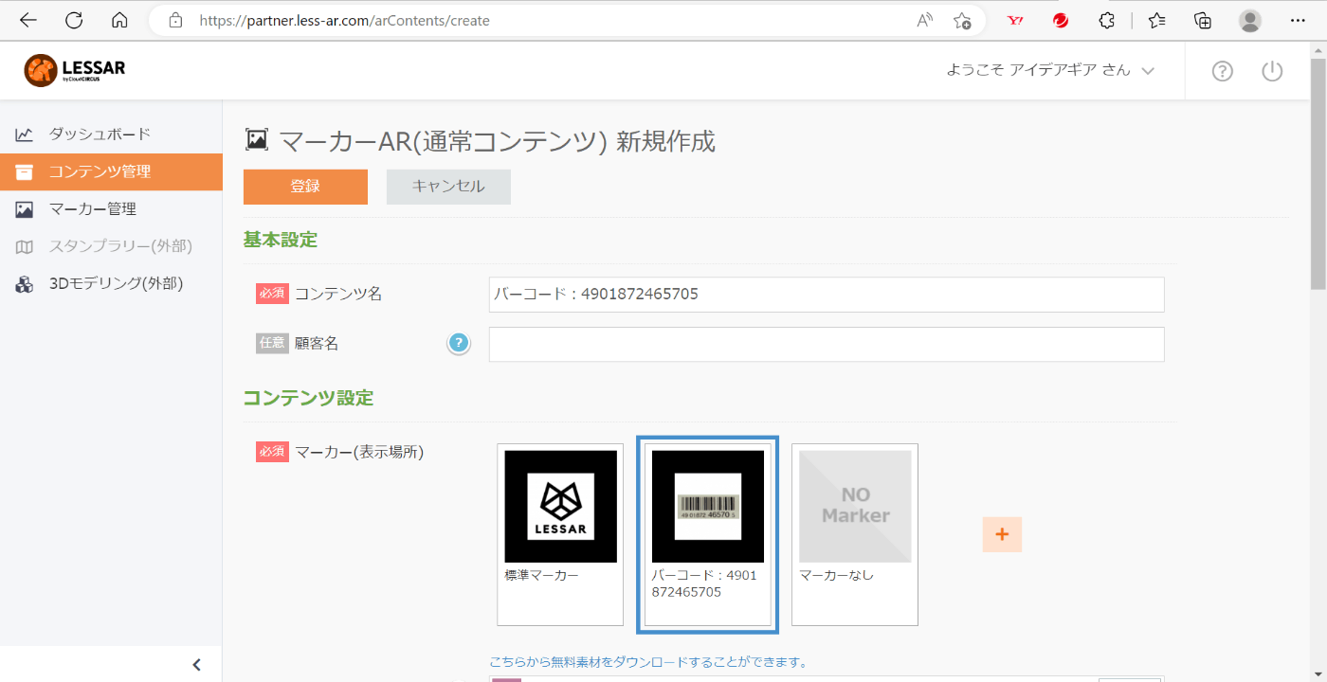Viewport: 1327px width, 682px height.
Task: Click the コンテンツ設定 section heading
Action: click(308, 398)
